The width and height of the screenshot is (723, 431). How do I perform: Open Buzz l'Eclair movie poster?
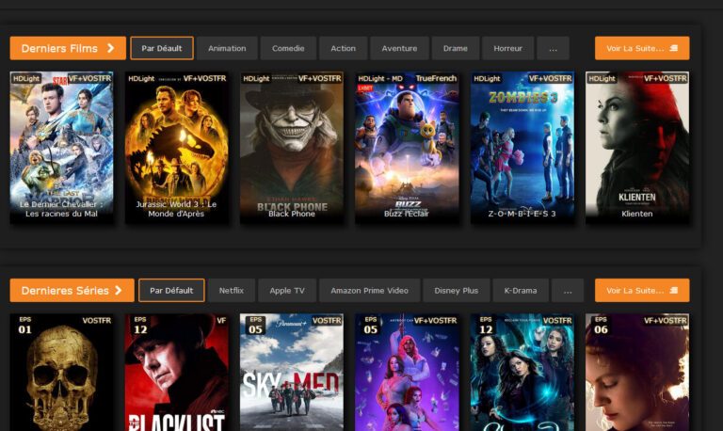407,148
